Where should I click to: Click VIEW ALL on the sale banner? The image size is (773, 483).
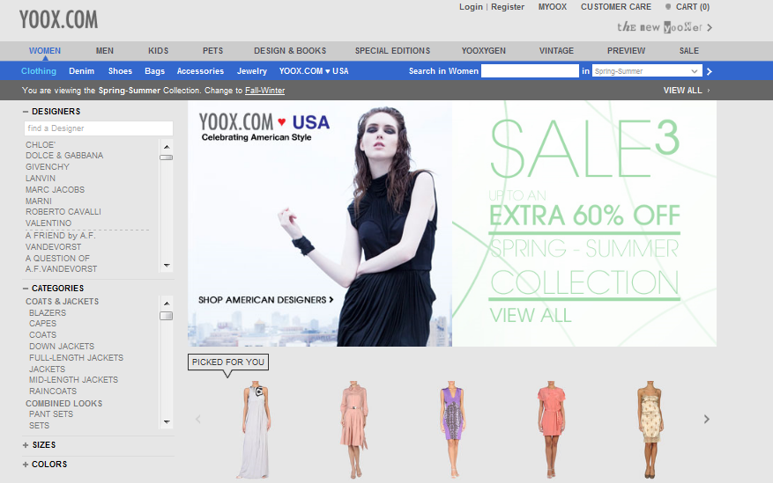pyautogui.click(x=531, y=315)
